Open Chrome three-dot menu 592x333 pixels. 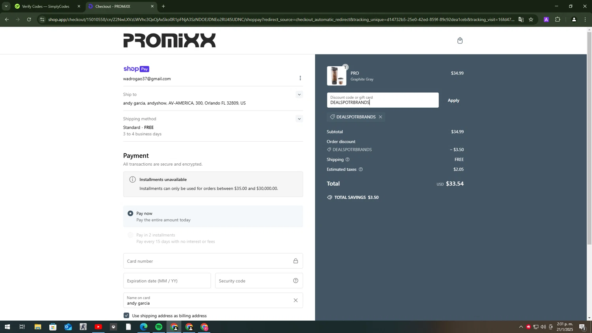click(x=585, y=19)
